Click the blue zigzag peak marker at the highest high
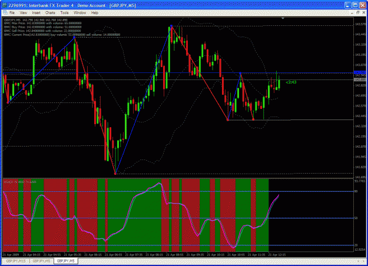 tap(171, 26)
